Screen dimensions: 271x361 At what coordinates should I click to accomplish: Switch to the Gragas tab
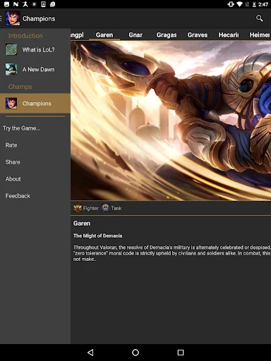167,35
